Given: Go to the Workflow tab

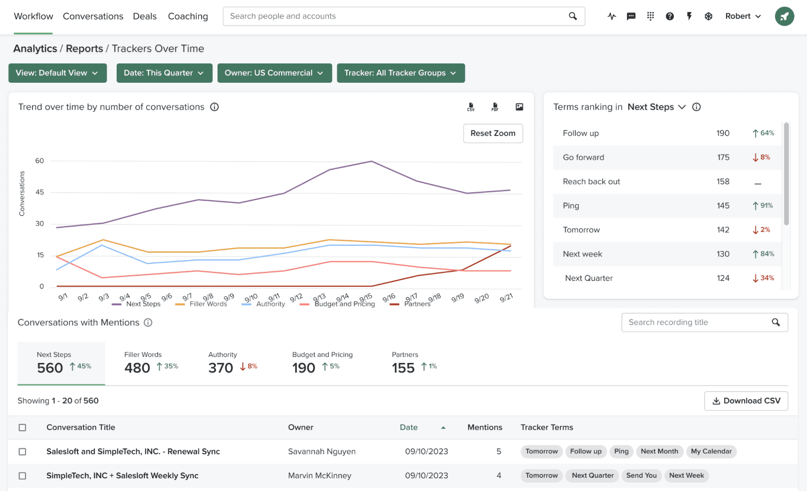Looking at the screenshot, I should coord(34,16).
